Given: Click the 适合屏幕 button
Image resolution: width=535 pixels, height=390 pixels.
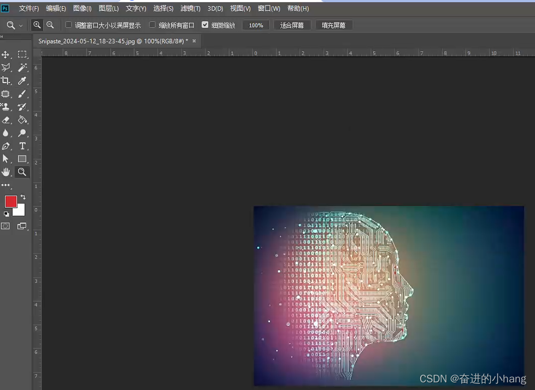Looking at the screenshot, I should coord(292,25).
